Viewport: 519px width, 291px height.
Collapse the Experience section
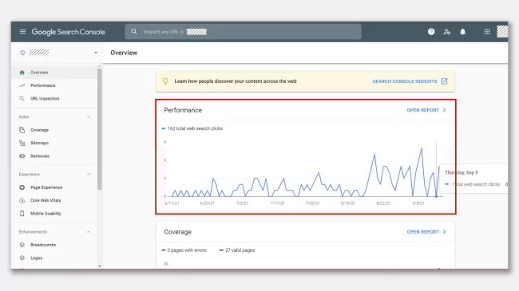(x=89, y=175)
